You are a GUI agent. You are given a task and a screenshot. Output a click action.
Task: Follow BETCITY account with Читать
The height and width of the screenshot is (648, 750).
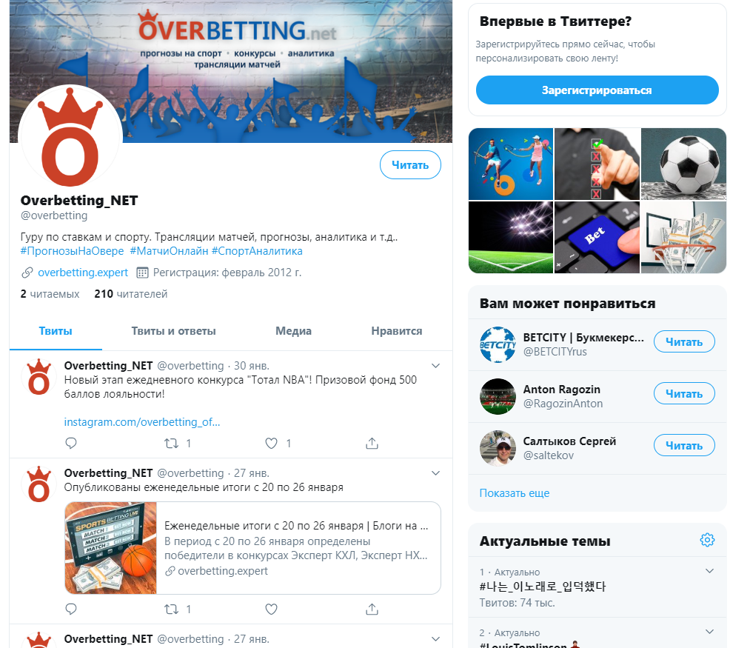tap(684, 341)
